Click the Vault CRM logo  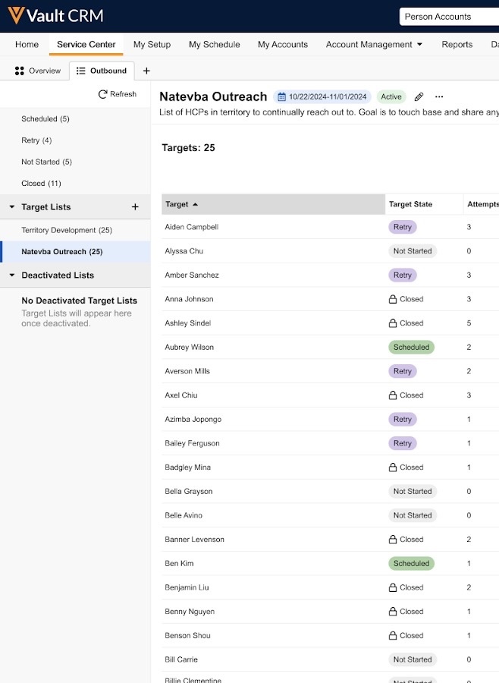pos(55,16)
